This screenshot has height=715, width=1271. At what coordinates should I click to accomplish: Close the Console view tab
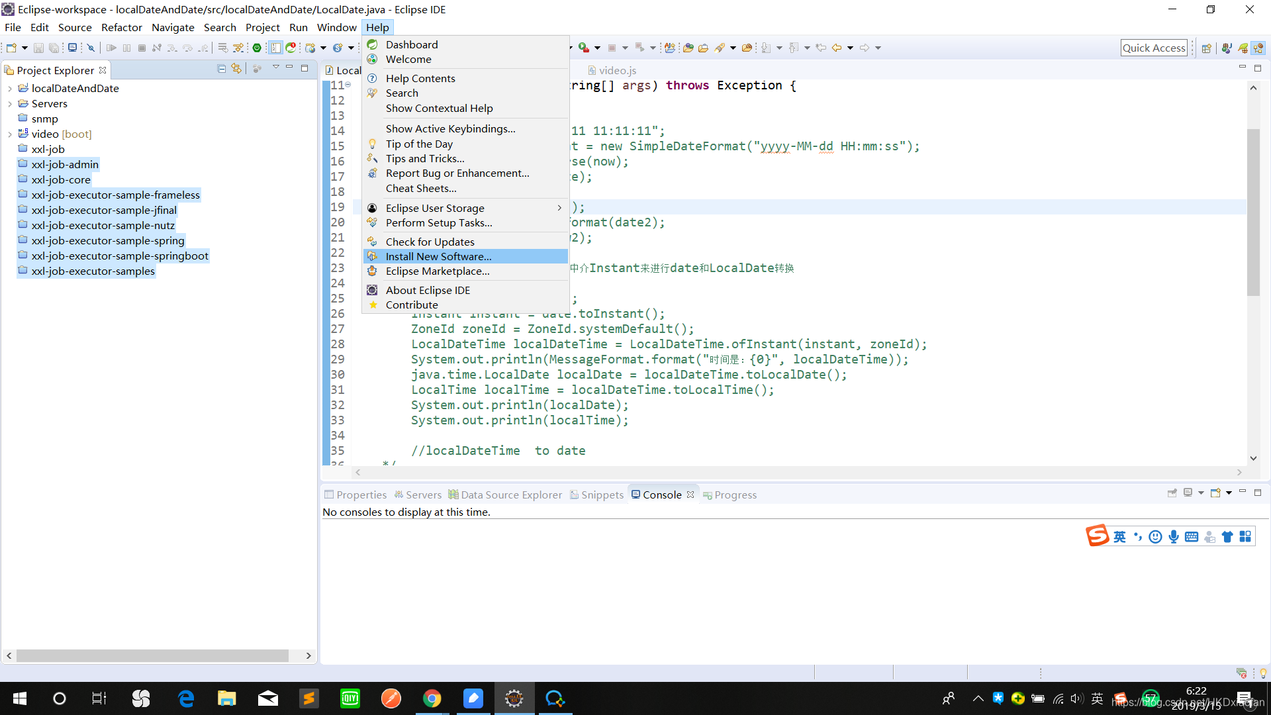coord(690,495)
